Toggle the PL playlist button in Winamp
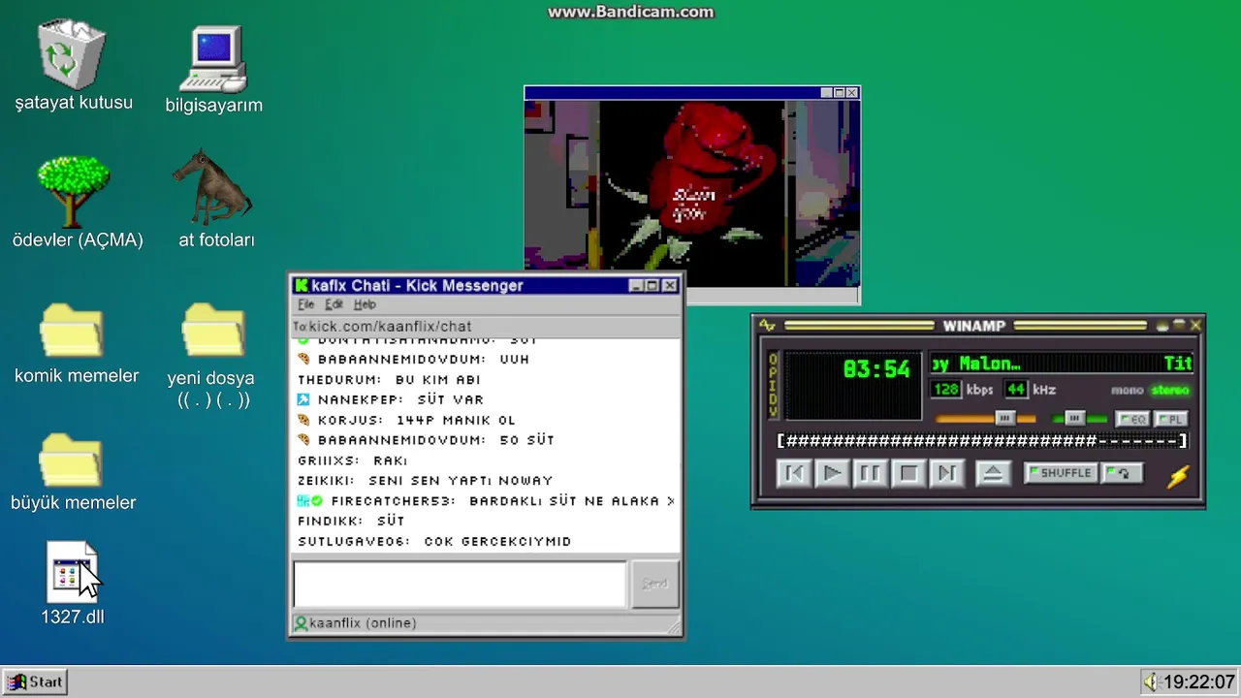The height and width of the screenshot is (698, 1241). click(x=1170, y=419)
